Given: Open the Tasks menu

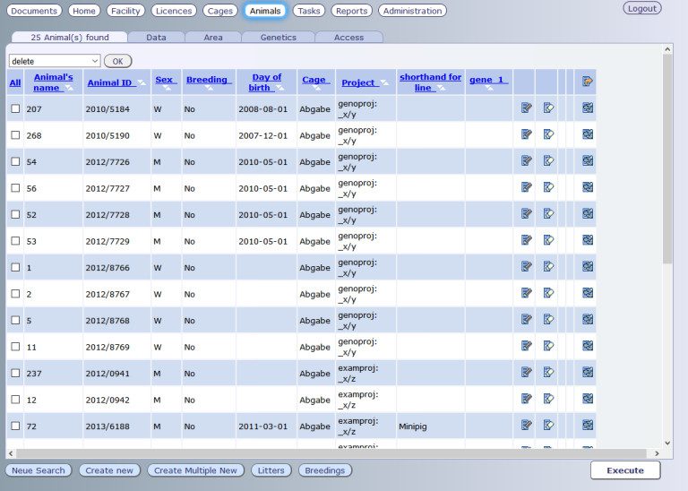Looking at the screenshot, I should click(x=309, y=11).
